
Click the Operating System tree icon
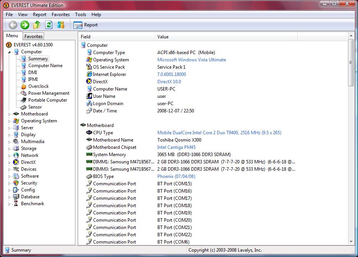tap(16, 121)
